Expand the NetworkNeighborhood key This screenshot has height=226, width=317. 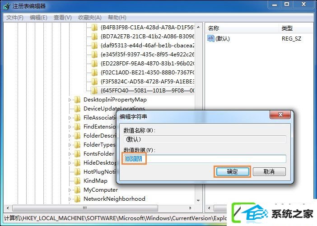coord(70,199)
